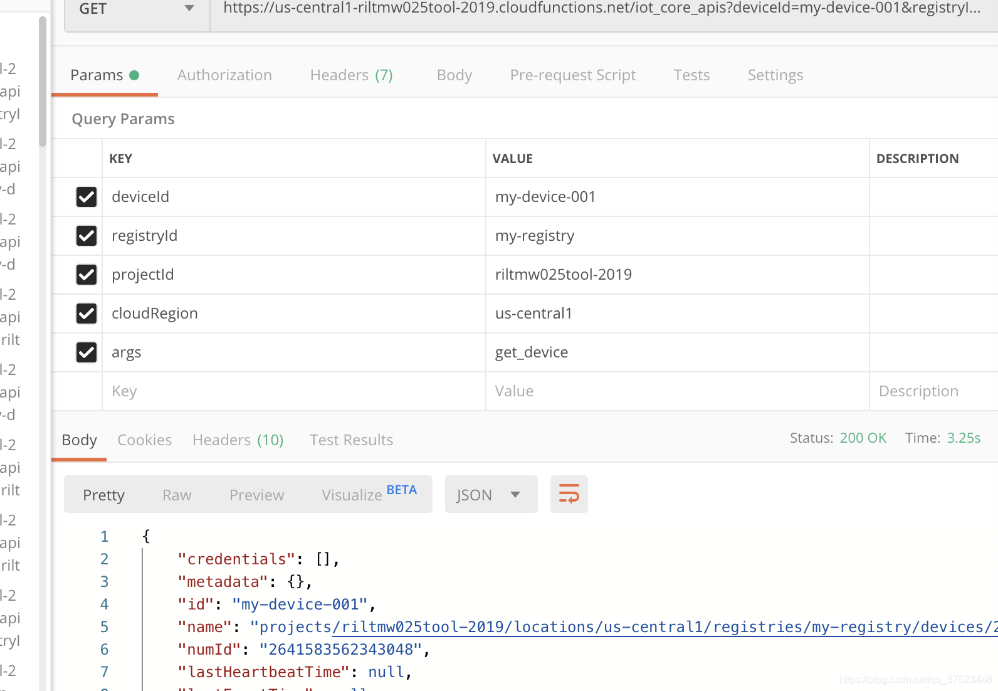Open the response Cookies tab
The width and height of the screenshot is (998, 691).
coord(144,440)
